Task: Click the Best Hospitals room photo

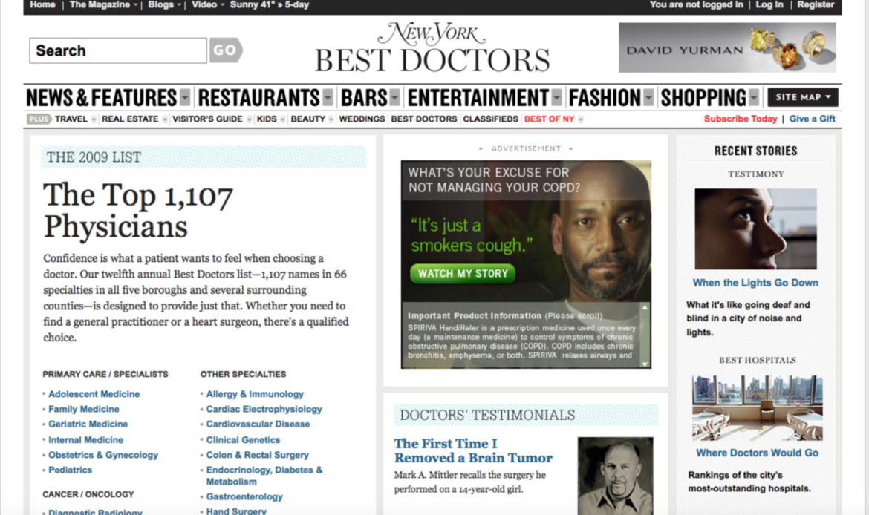Action: click(758, 408)
